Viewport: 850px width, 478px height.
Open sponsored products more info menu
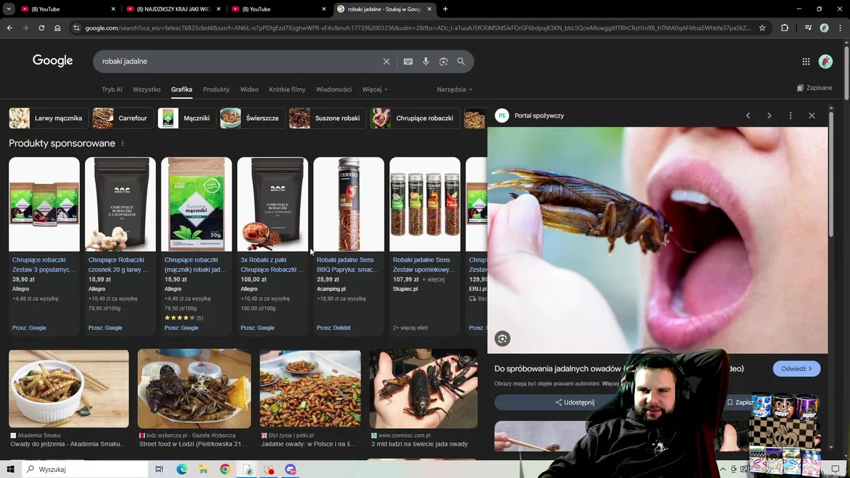point(122,143)
